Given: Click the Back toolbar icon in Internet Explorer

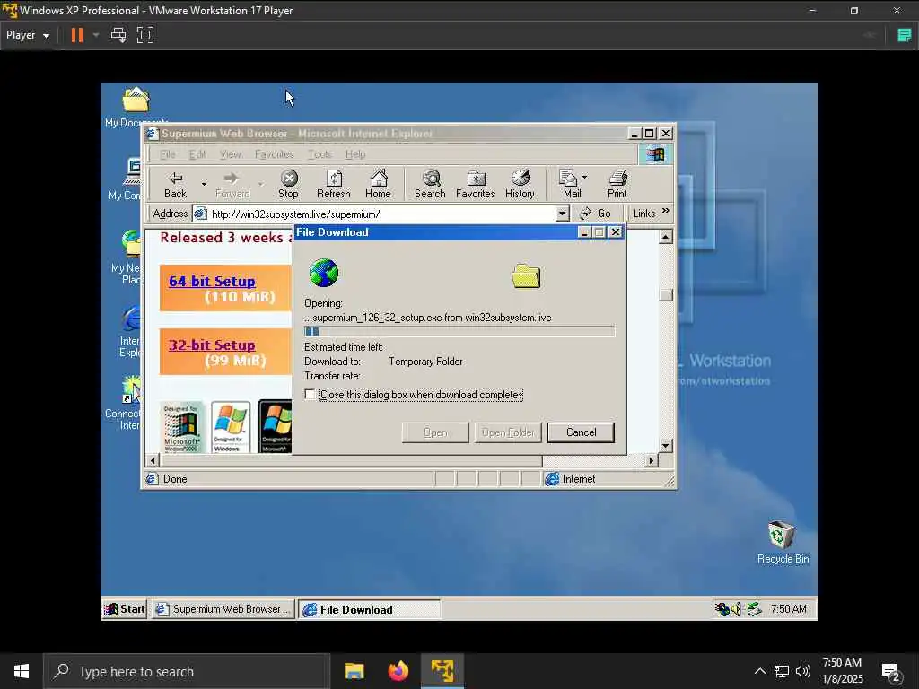Looking at the screenshot, I should (x=175, y=184).
